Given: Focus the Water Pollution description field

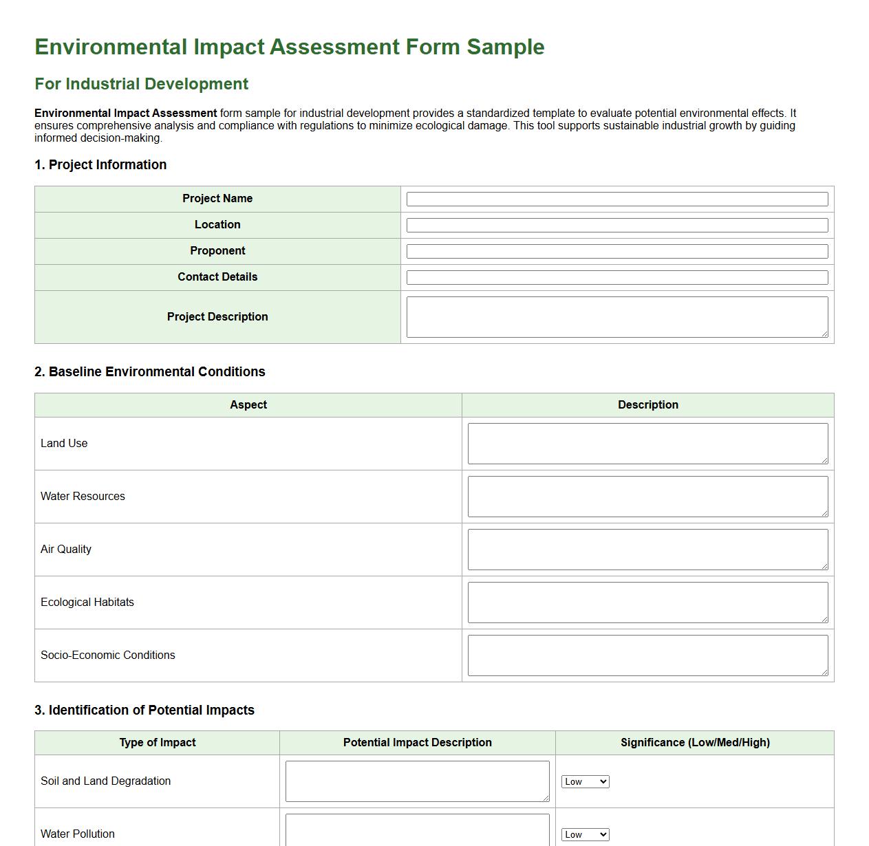Looking at the screenshot, I should click(416, 832).
